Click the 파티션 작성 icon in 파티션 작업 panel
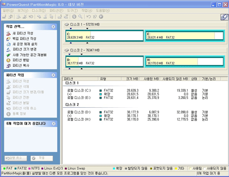Screen dimensions: 229x177 coord(8,81)
